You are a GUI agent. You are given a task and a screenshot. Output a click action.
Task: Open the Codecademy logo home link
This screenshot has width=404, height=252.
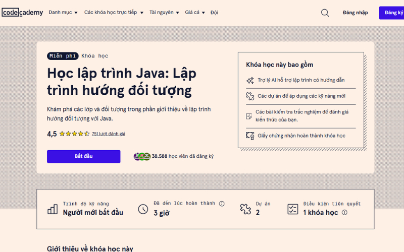pyautogui.click(x=22, y=12)
